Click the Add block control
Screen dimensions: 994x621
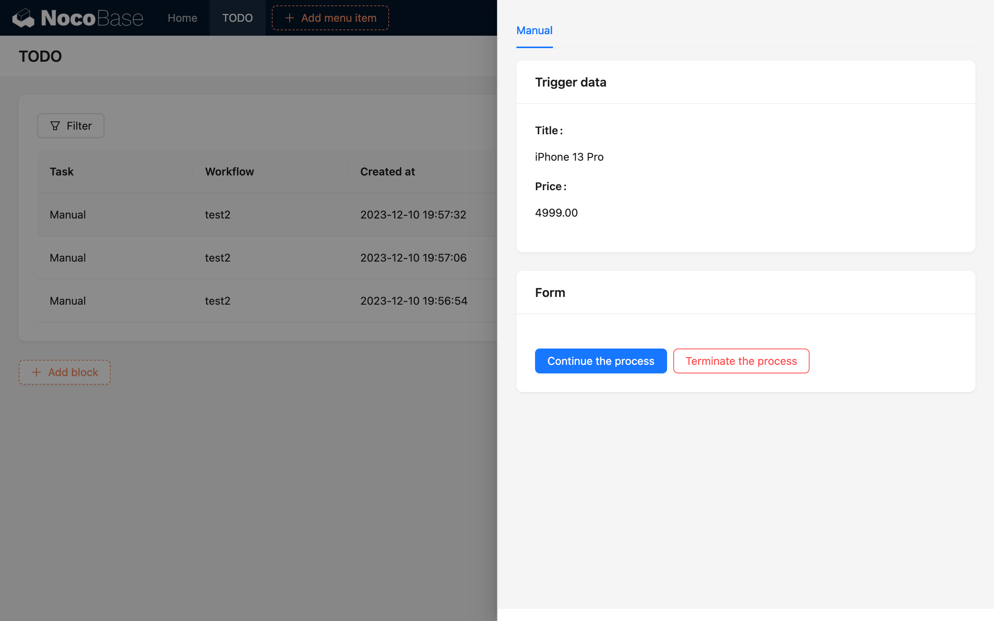tap(64, 372)
